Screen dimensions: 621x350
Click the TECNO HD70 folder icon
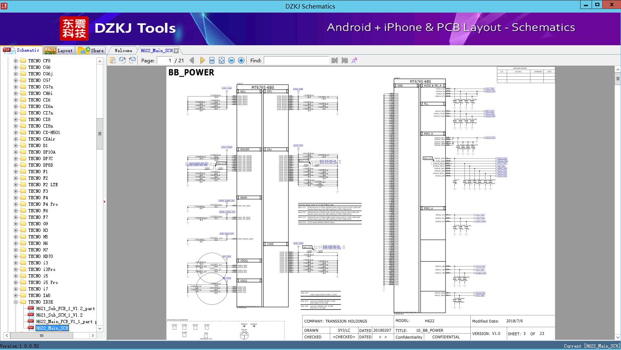pyautogui.click(x=24, y=256)
